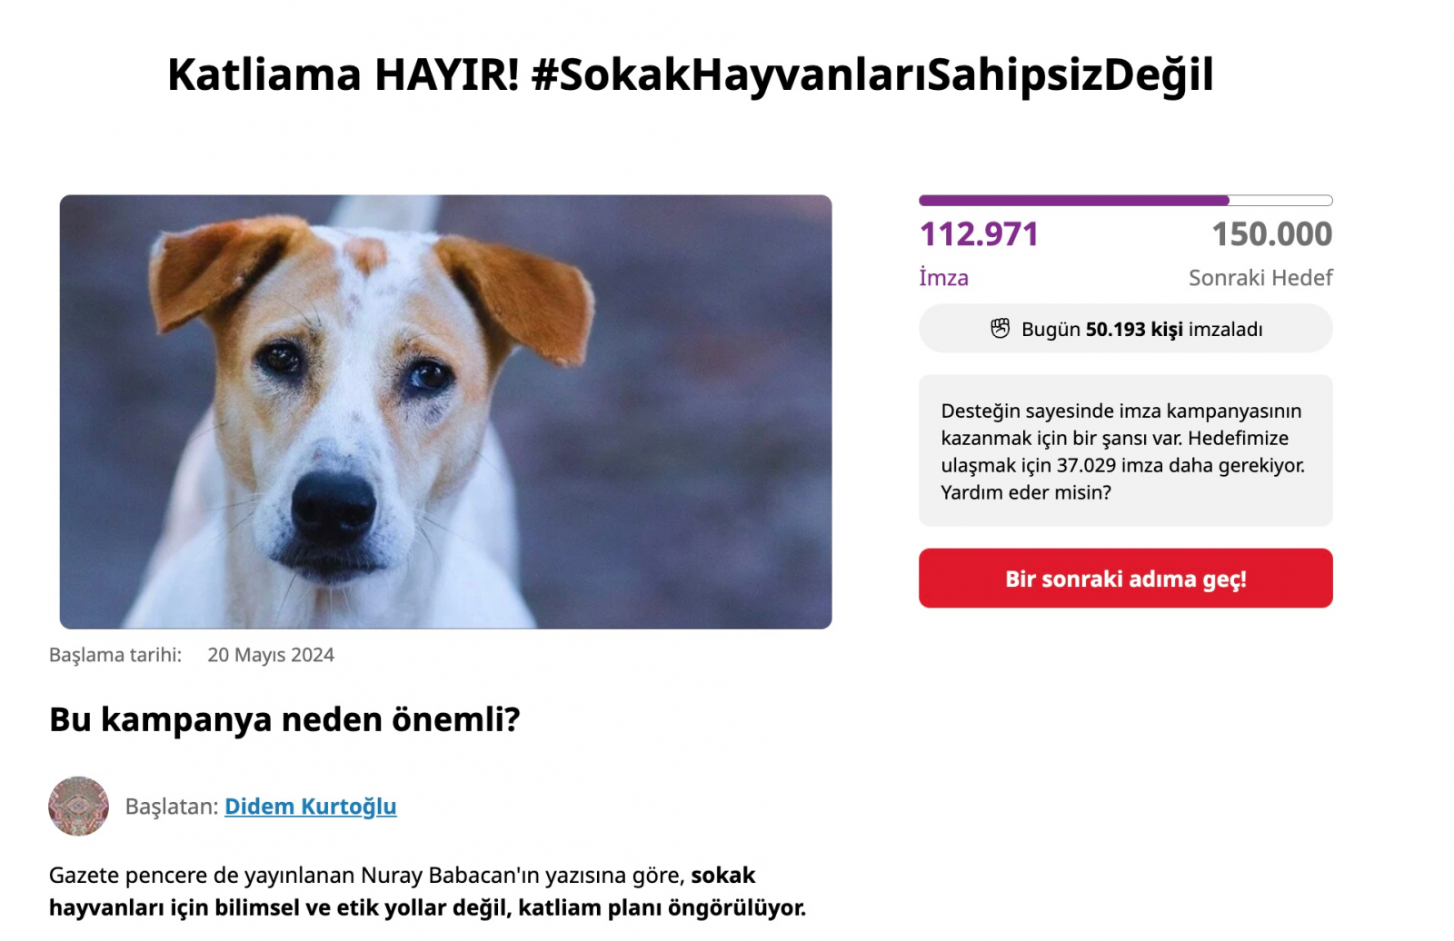Open Didem Kurtoğlu's round avatar image
This screenshot has height=941, width=1454.
[x=78, y=806]
